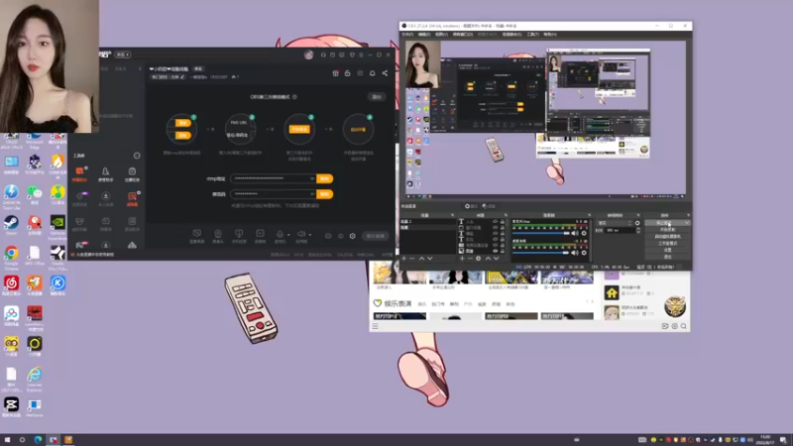Mute the second OBS mixer channel speaker
This screenshot has width=793, height=446.
pyautogui.click(x=575, y=253)
